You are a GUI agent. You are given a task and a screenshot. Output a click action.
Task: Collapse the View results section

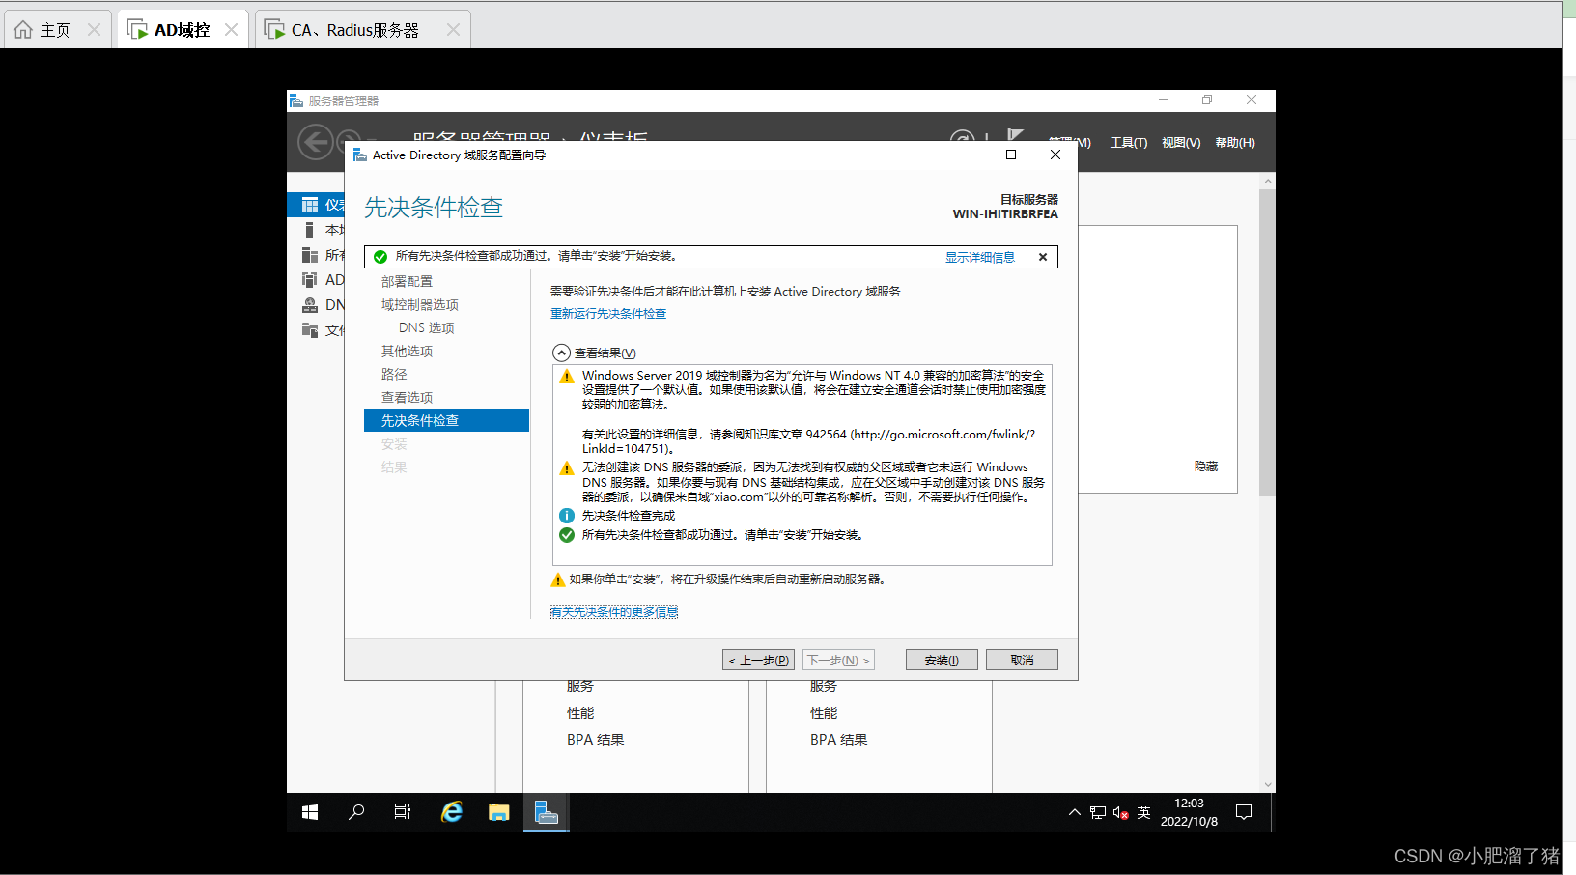[x=561, y=353]
